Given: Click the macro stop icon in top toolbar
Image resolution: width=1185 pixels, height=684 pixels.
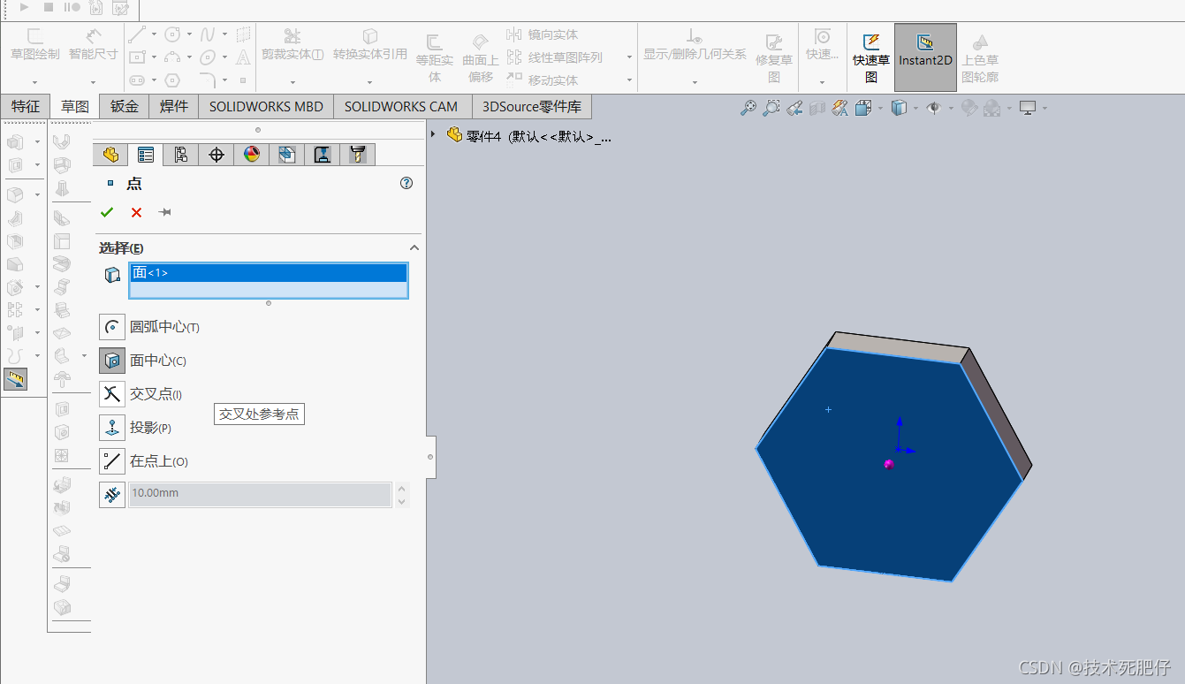Looking at the screenshot, I should pyautogui.click(x=49, y=7).
